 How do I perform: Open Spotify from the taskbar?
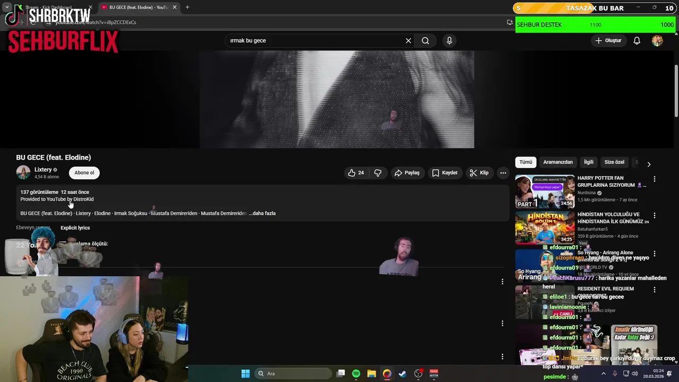point(356,374)
